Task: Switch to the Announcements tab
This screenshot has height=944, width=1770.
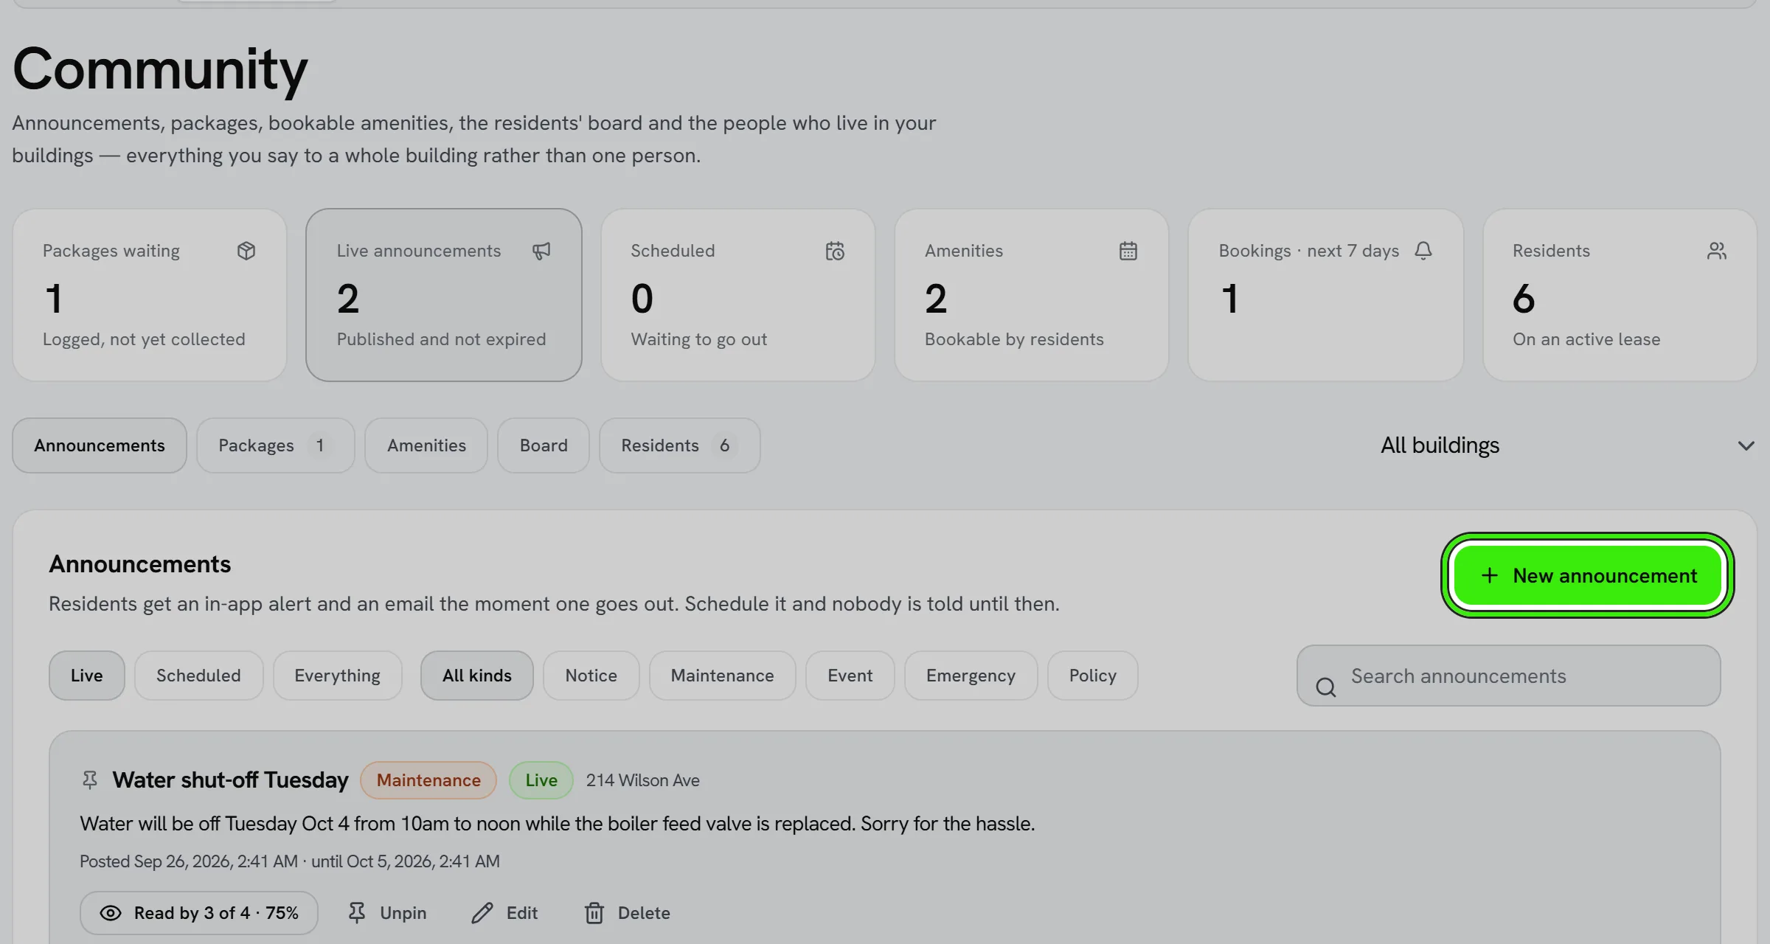Action: click(x=100, y=445)
